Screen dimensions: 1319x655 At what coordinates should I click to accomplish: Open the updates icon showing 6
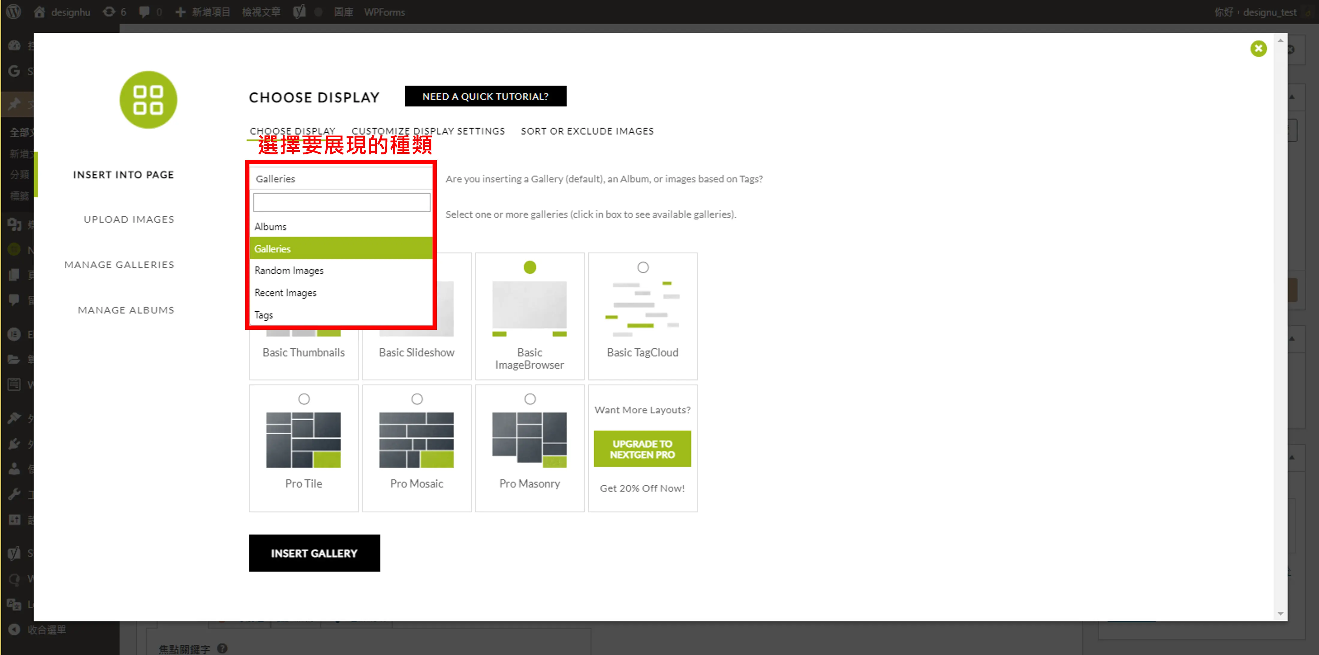[109, 12]
